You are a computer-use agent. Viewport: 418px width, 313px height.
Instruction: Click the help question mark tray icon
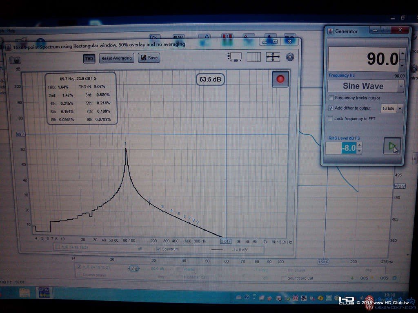(247, 297)
